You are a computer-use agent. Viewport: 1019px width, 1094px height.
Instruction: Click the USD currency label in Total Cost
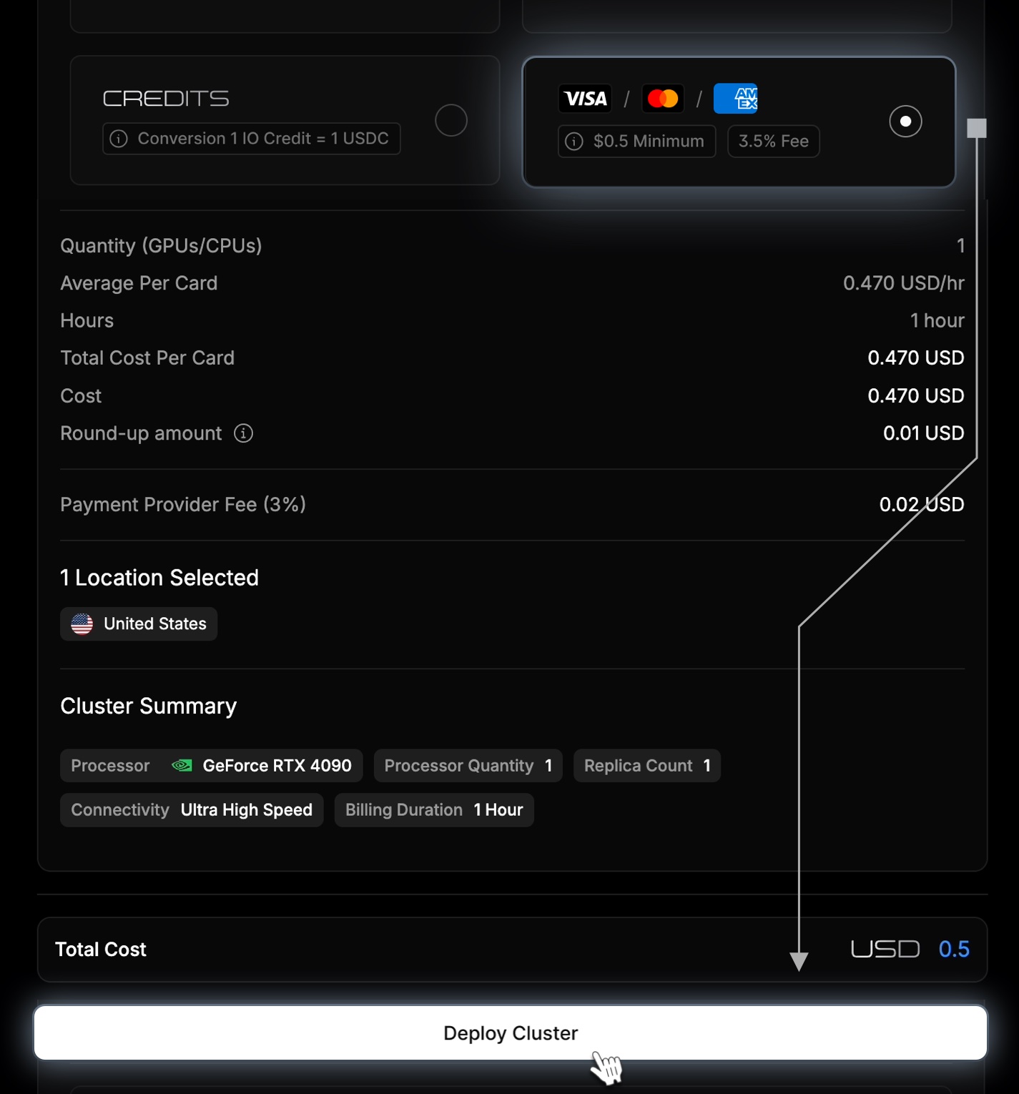click(885, 950)
